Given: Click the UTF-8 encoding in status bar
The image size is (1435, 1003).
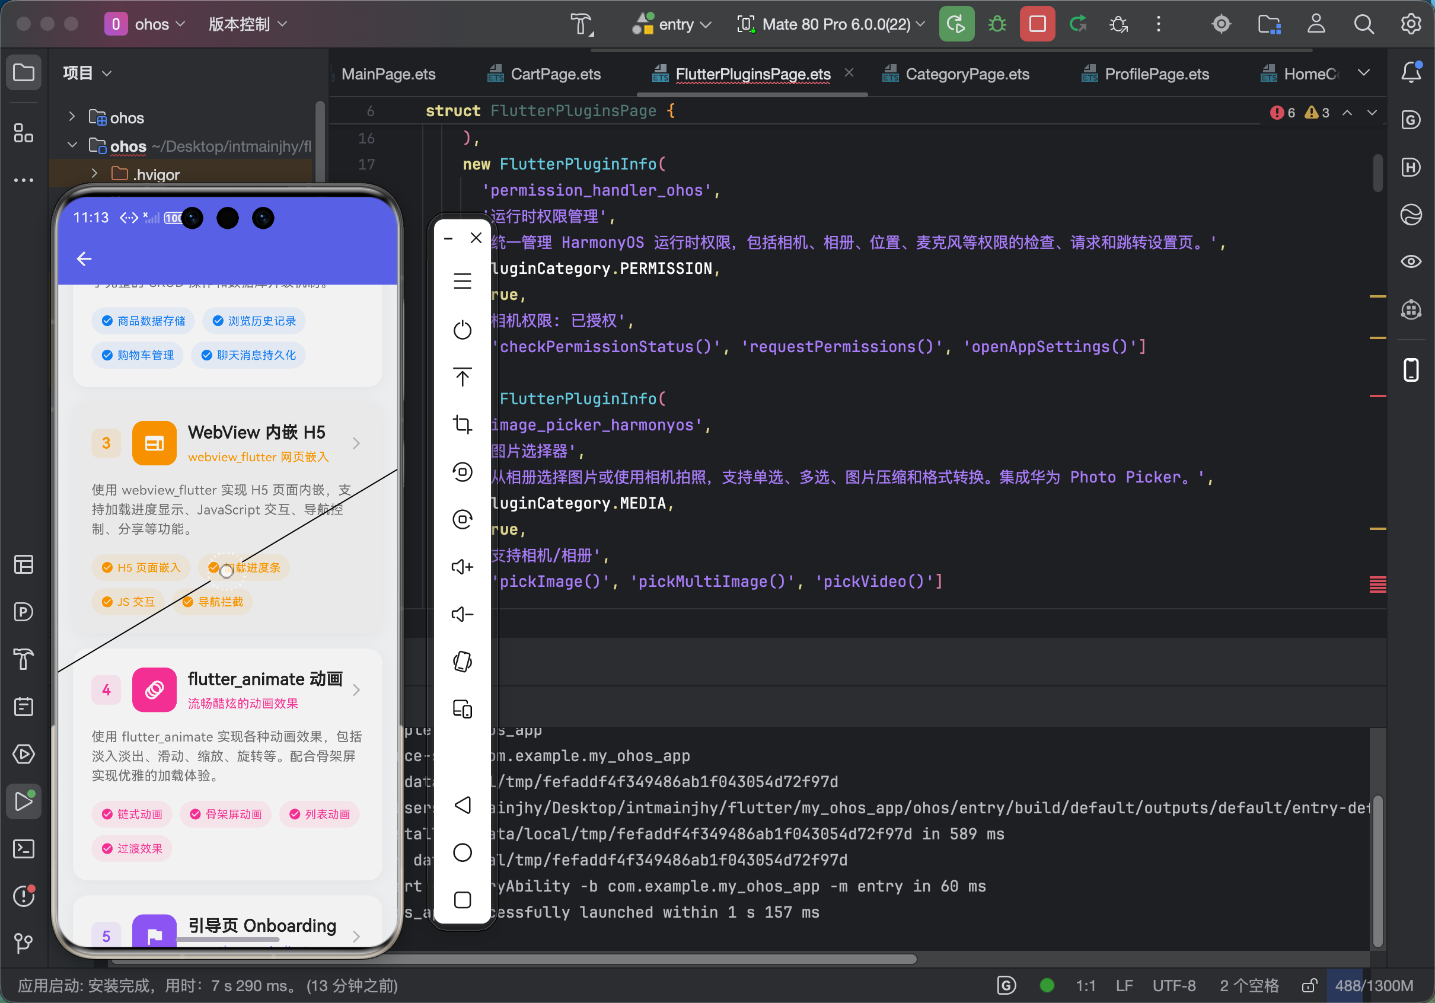Looking at the screenshot, I should tap(1173, 986).
